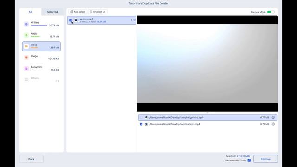Screen dimensions: 297x167
Task: Click the Video category icon
Action: click(26, 46)
